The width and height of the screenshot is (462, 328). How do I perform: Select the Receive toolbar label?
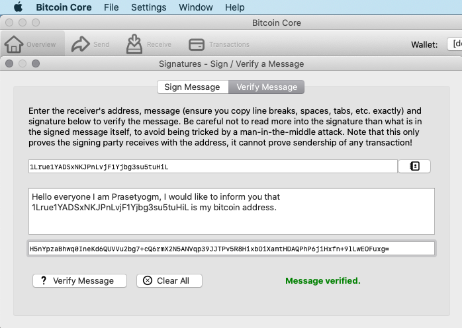tap(159, 44)
